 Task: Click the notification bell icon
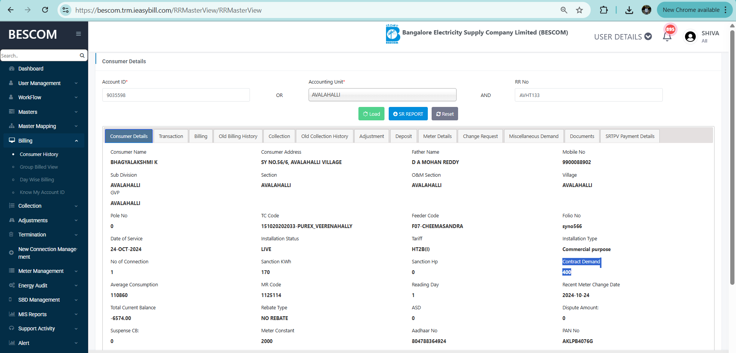(667, 37)
